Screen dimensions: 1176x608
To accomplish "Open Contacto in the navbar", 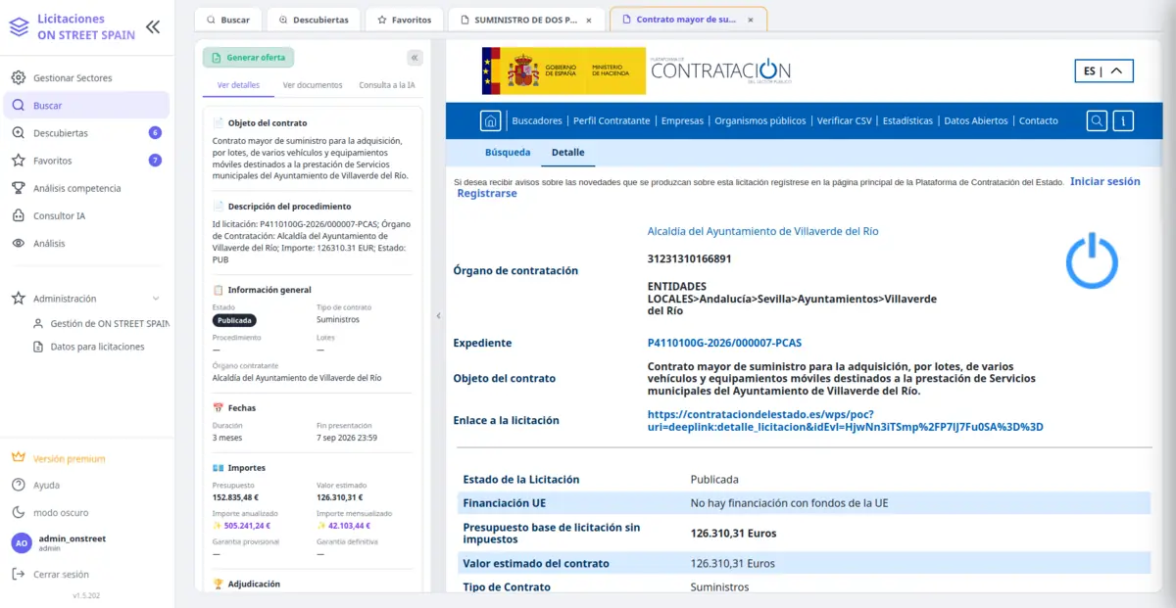I will (x=1038, y=120).
